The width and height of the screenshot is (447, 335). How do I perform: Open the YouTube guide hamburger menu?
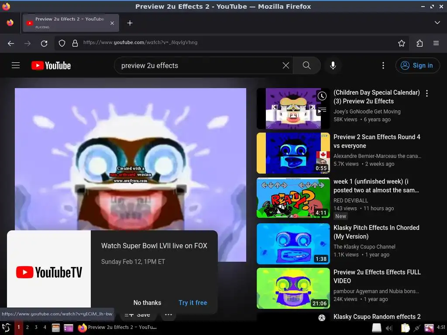coord(16,65)
